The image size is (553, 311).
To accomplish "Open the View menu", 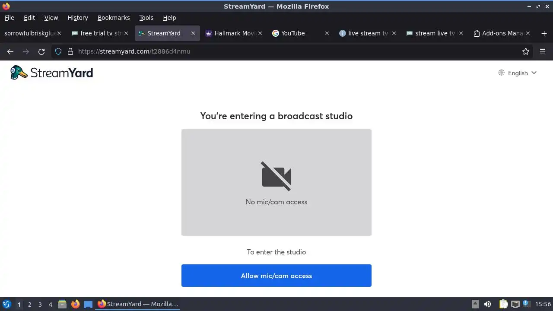I will pos(51,18).
